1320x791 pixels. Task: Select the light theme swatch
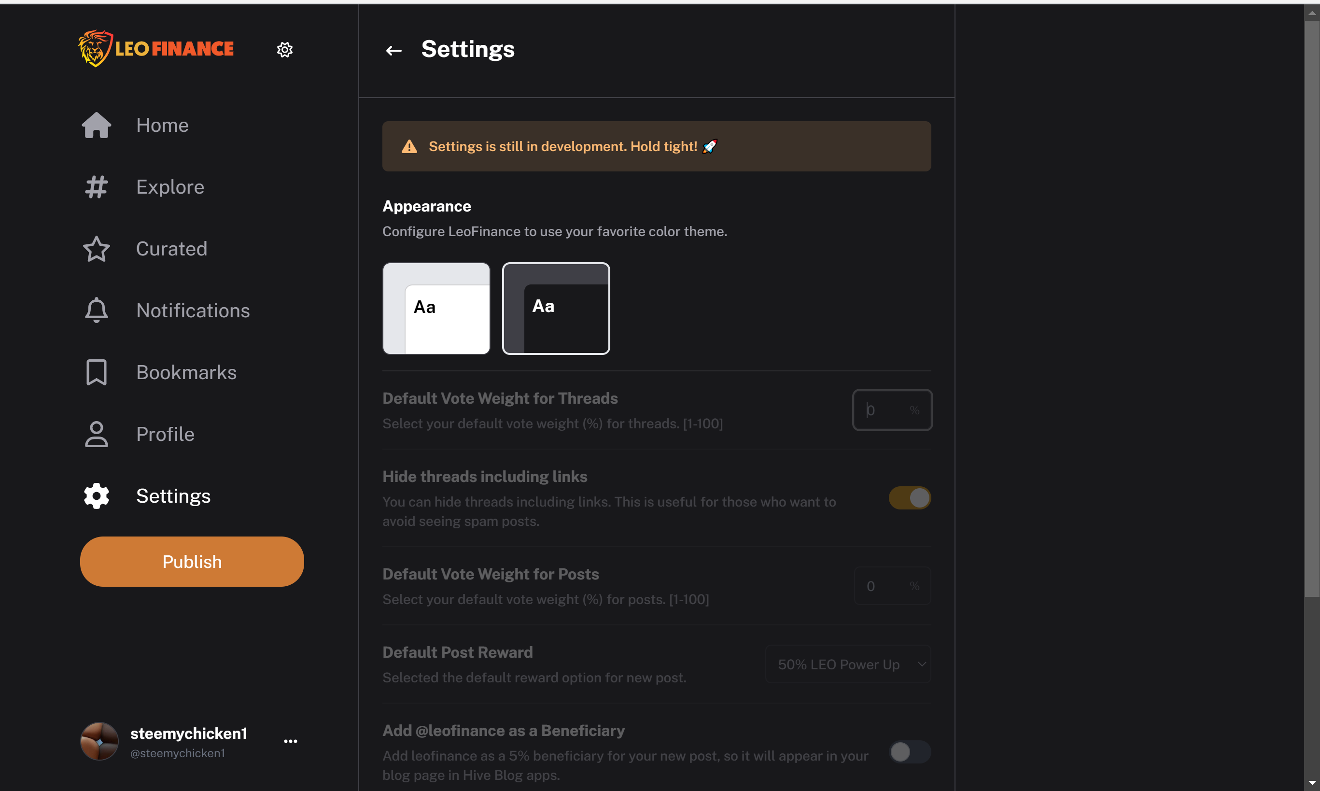[436, 309]
